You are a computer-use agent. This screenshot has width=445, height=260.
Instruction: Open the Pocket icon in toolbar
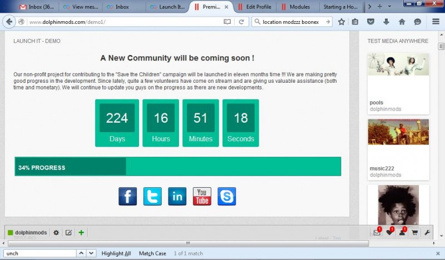pos(370,22)
